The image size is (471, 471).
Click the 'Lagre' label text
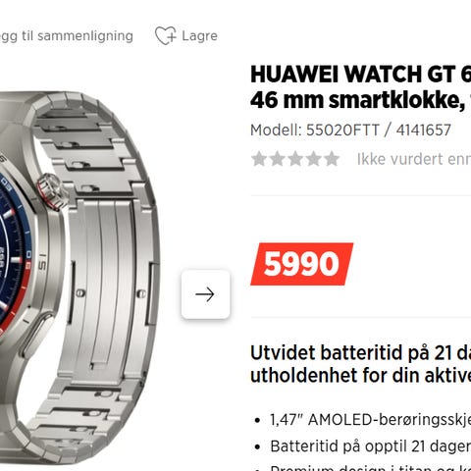click(x=199, y=35)
